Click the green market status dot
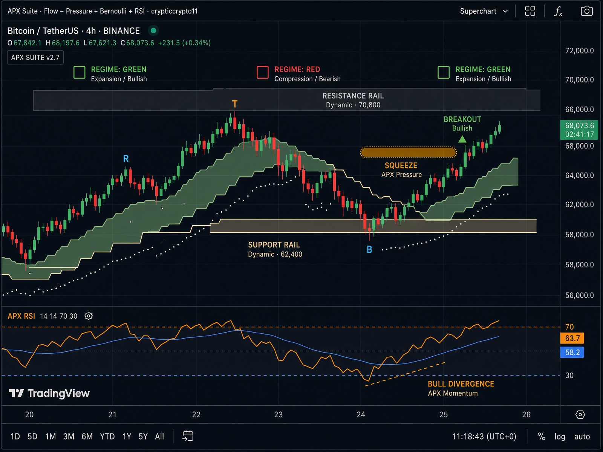Image resolution: width=603 pixels, height=452 pixels. pyautogui.click(x=153, y=31)
